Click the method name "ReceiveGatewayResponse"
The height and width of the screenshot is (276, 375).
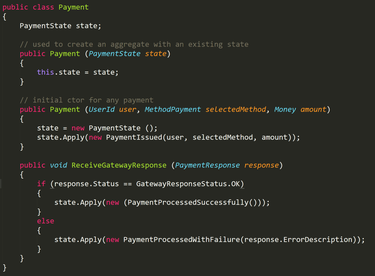point(119,165)
